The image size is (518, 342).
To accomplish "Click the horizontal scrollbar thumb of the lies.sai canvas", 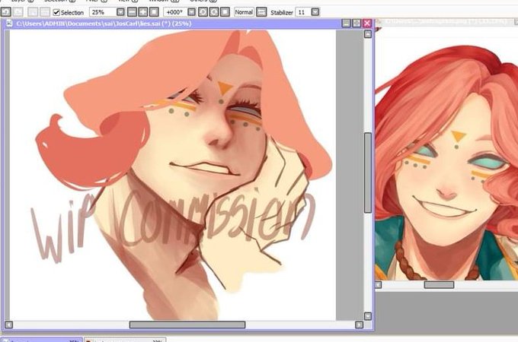I will point(187,325).
